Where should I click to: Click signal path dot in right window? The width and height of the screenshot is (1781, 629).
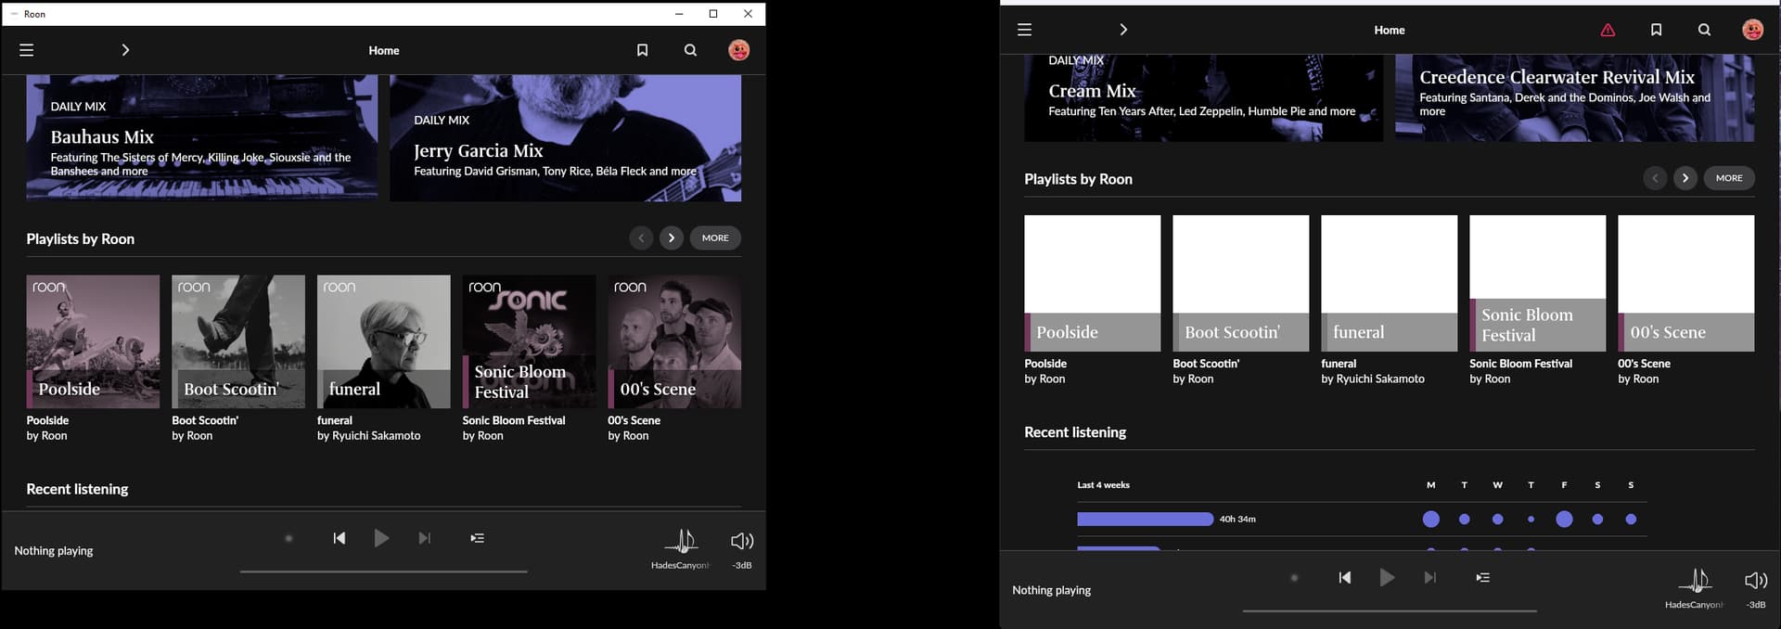coord(1294,577)
